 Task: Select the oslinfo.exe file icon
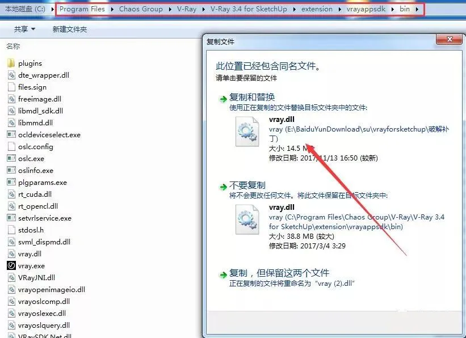(11, 170)
